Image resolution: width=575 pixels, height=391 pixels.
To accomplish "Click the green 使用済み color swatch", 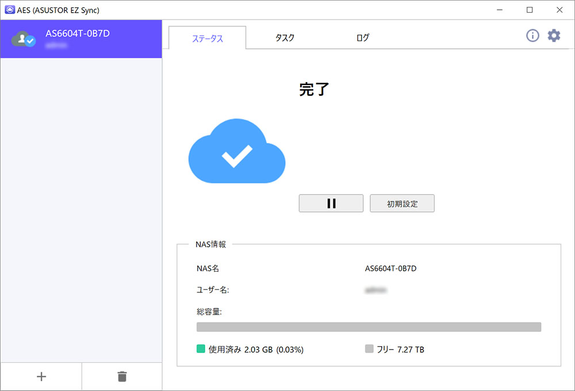I will 201,349.
